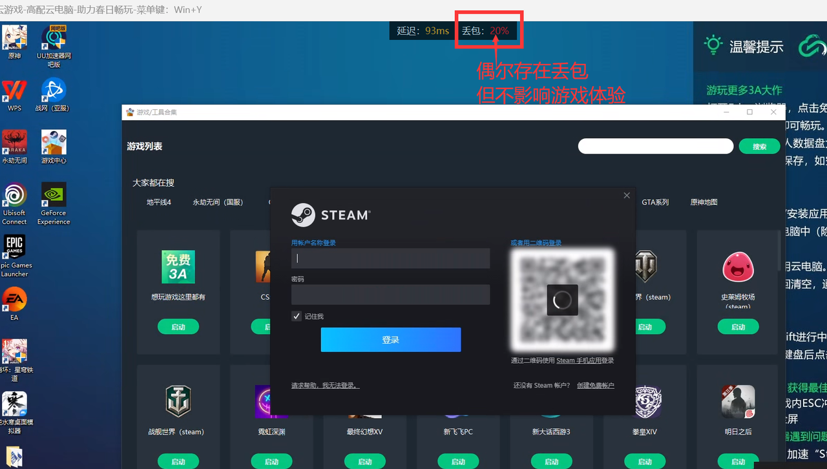Toggle the 记住我 checkbox

(x=297, y=316)
